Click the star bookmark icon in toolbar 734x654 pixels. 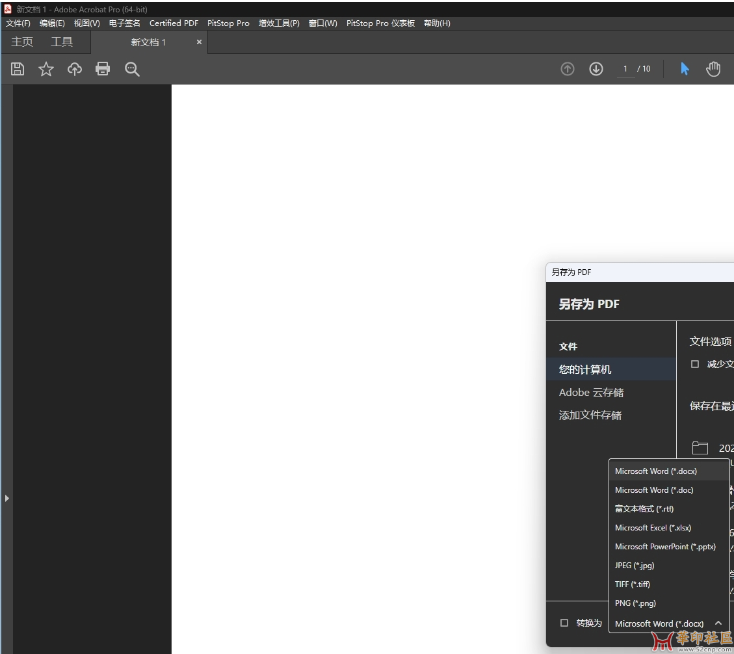46,69
